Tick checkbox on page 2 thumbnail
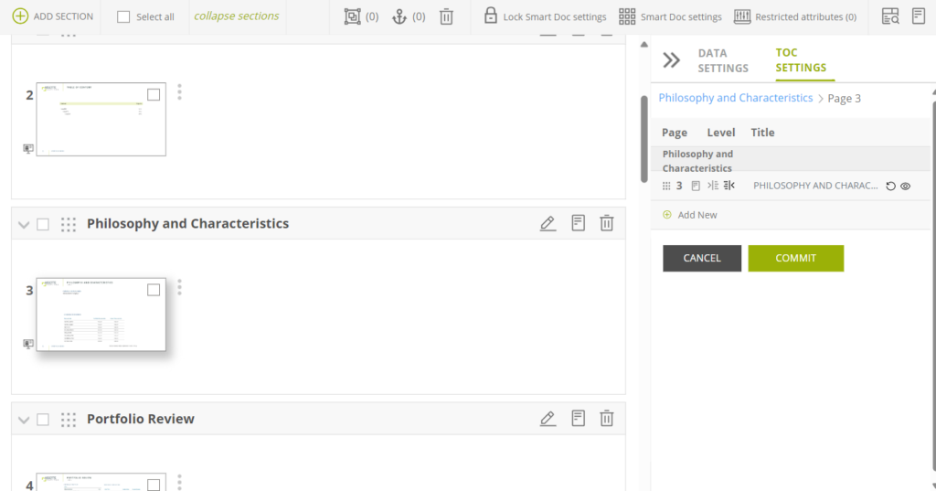Image resolution: width=936 pixels, height=491 pixels. click(154, 94)
